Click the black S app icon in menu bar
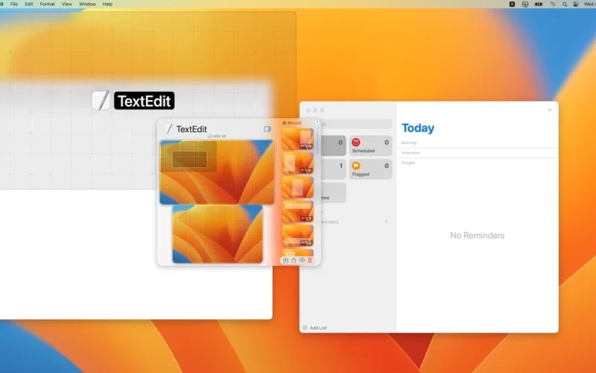 (x=512, y=4)
